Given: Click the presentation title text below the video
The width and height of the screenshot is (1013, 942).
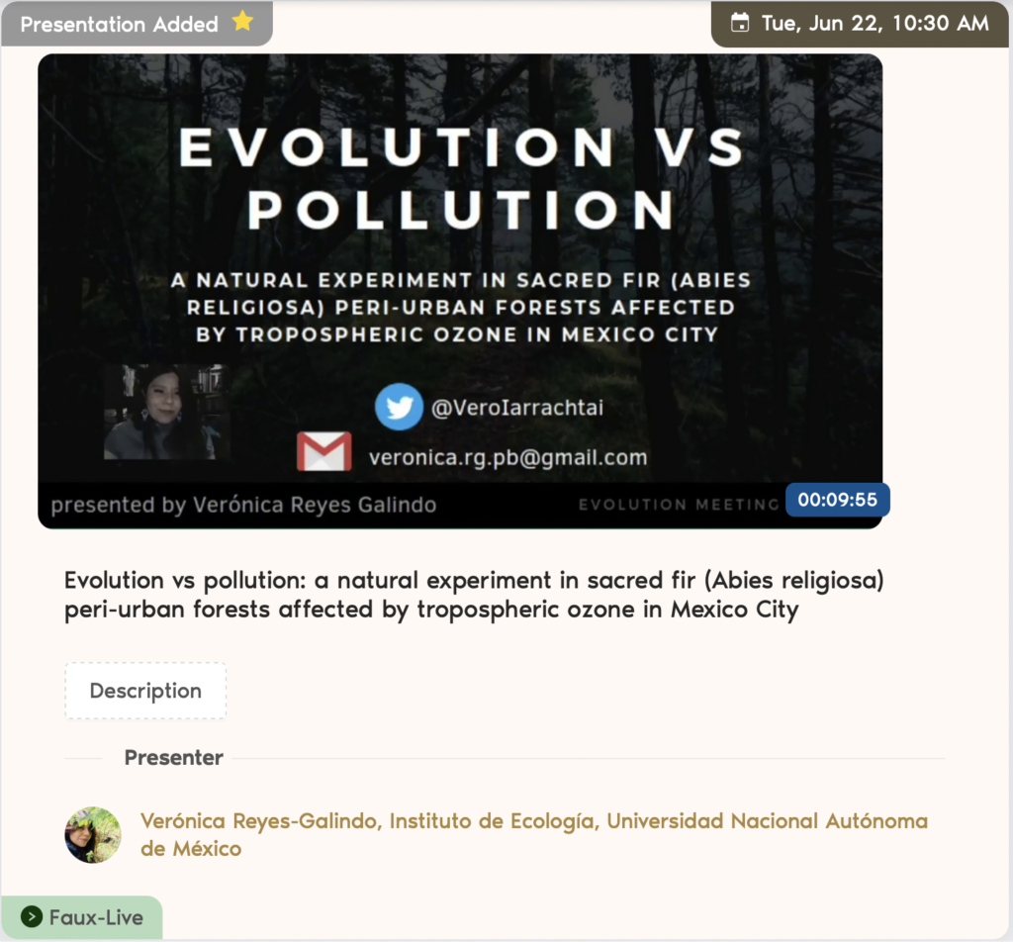Looking at the screenshot, I should [x=473, y=594].
